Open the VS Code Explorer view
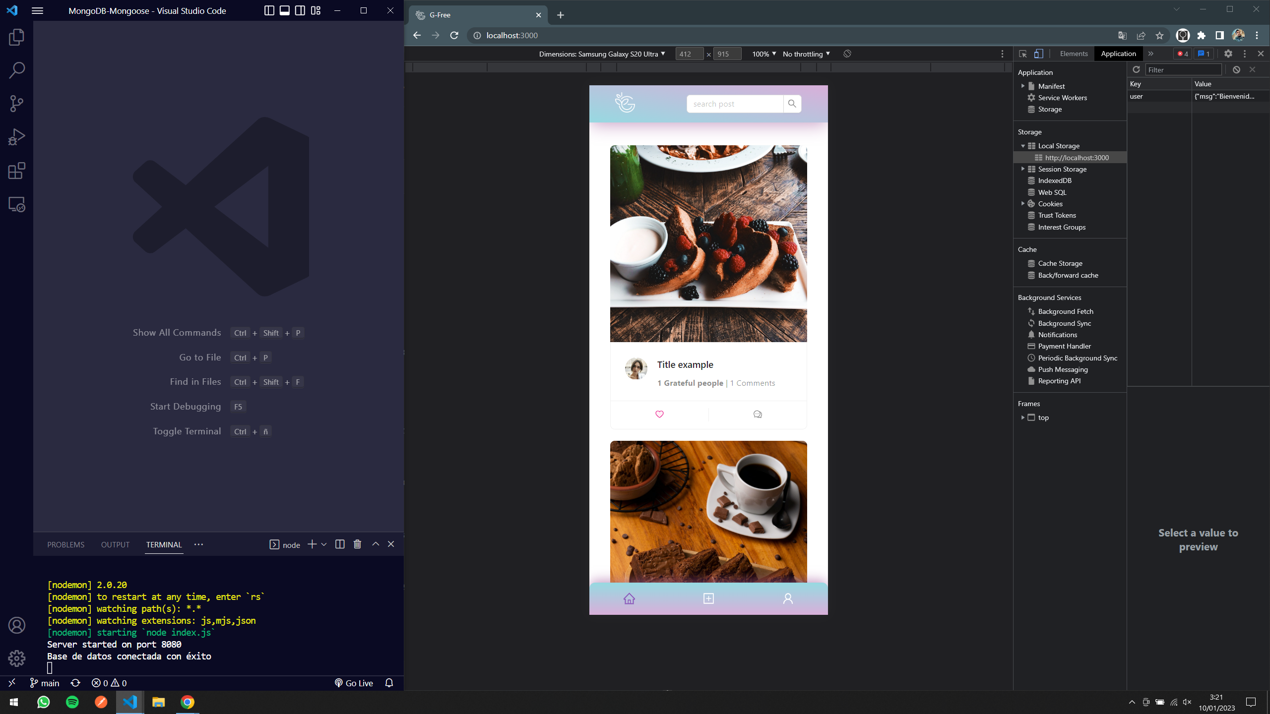This screenshot has height=714, width=1270. tap(16, 37)
